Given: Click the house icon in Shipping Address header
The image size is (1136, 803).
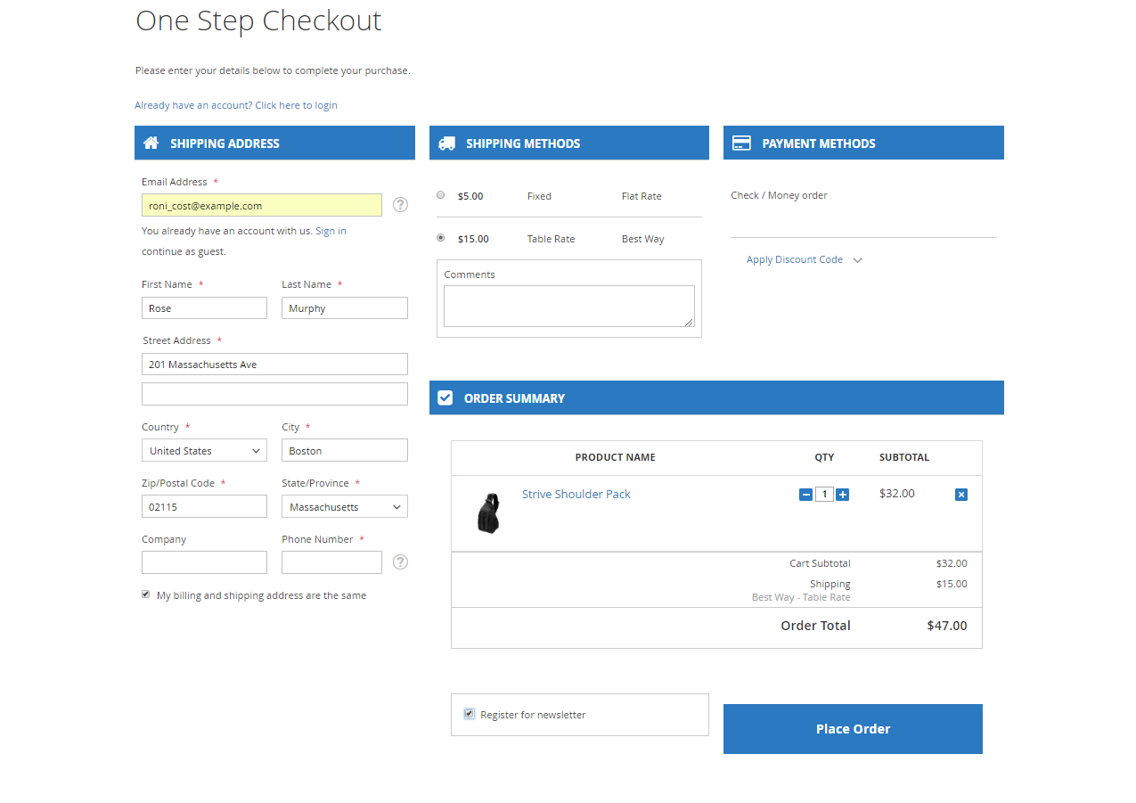Looking at the screenshot, I should 151,143.
